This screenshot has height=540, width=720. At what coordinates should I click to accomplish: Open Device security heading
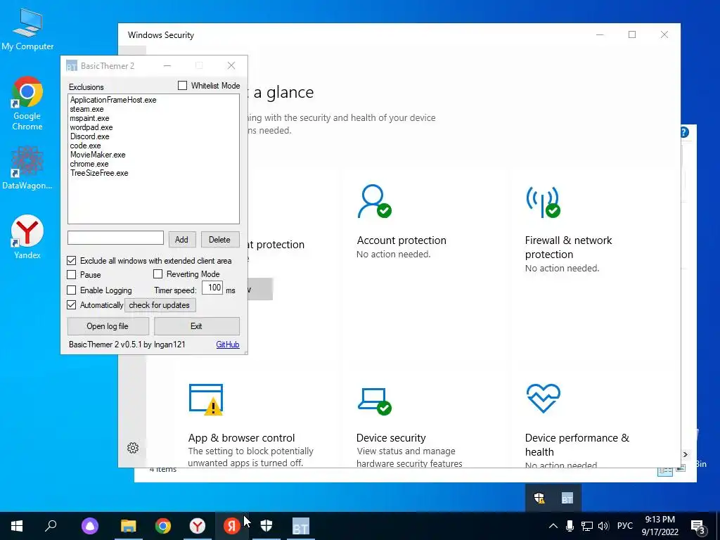391,437
